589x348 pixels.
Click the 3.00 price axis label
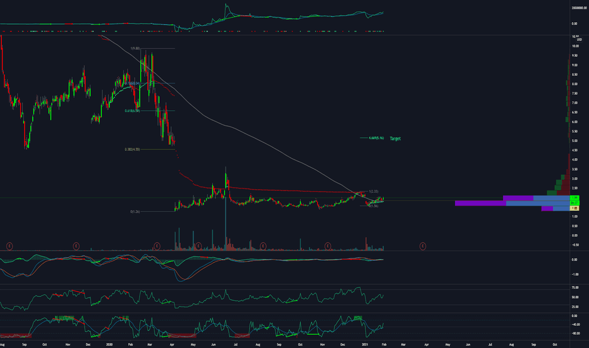coord(575,178)
